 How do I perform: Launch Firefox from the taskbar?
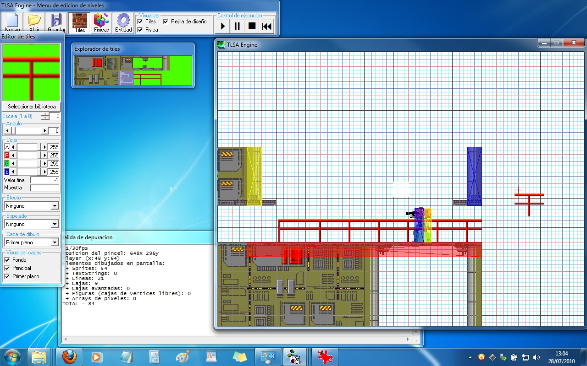pyautogui.click(x=69, y=356)
